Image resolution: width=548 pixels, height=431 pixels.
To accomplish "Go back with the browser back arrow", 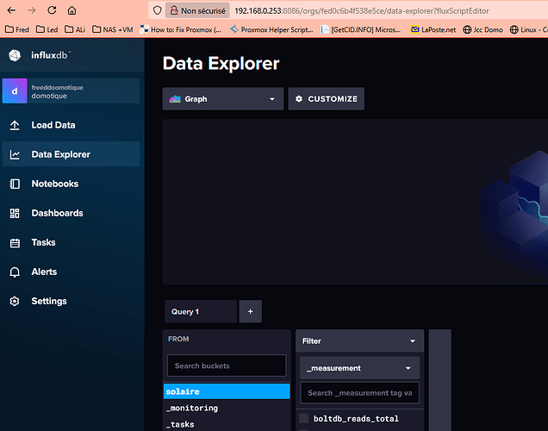I will click(11, 10).
